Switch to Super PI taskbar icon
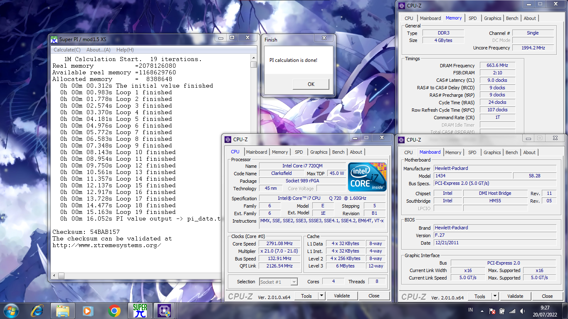This screenshot has width=568, height=319. tap(140, 311)
